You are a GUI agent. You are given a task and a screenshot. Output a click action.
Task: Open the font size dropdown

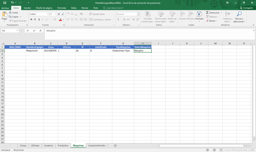(55, 14)
